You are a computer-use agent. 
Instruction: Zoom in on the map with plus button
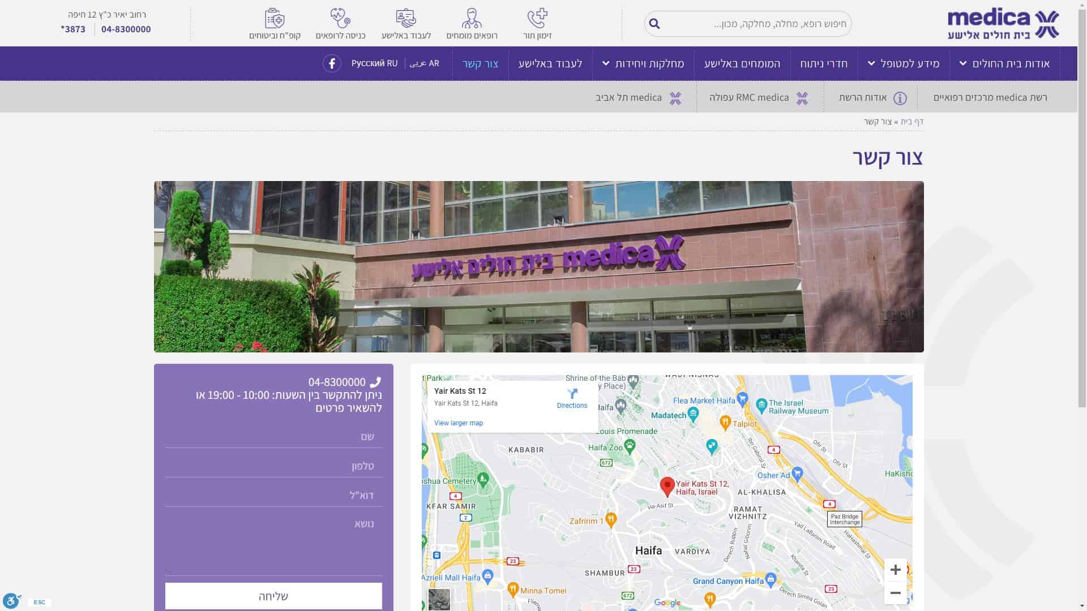[895, 570]
